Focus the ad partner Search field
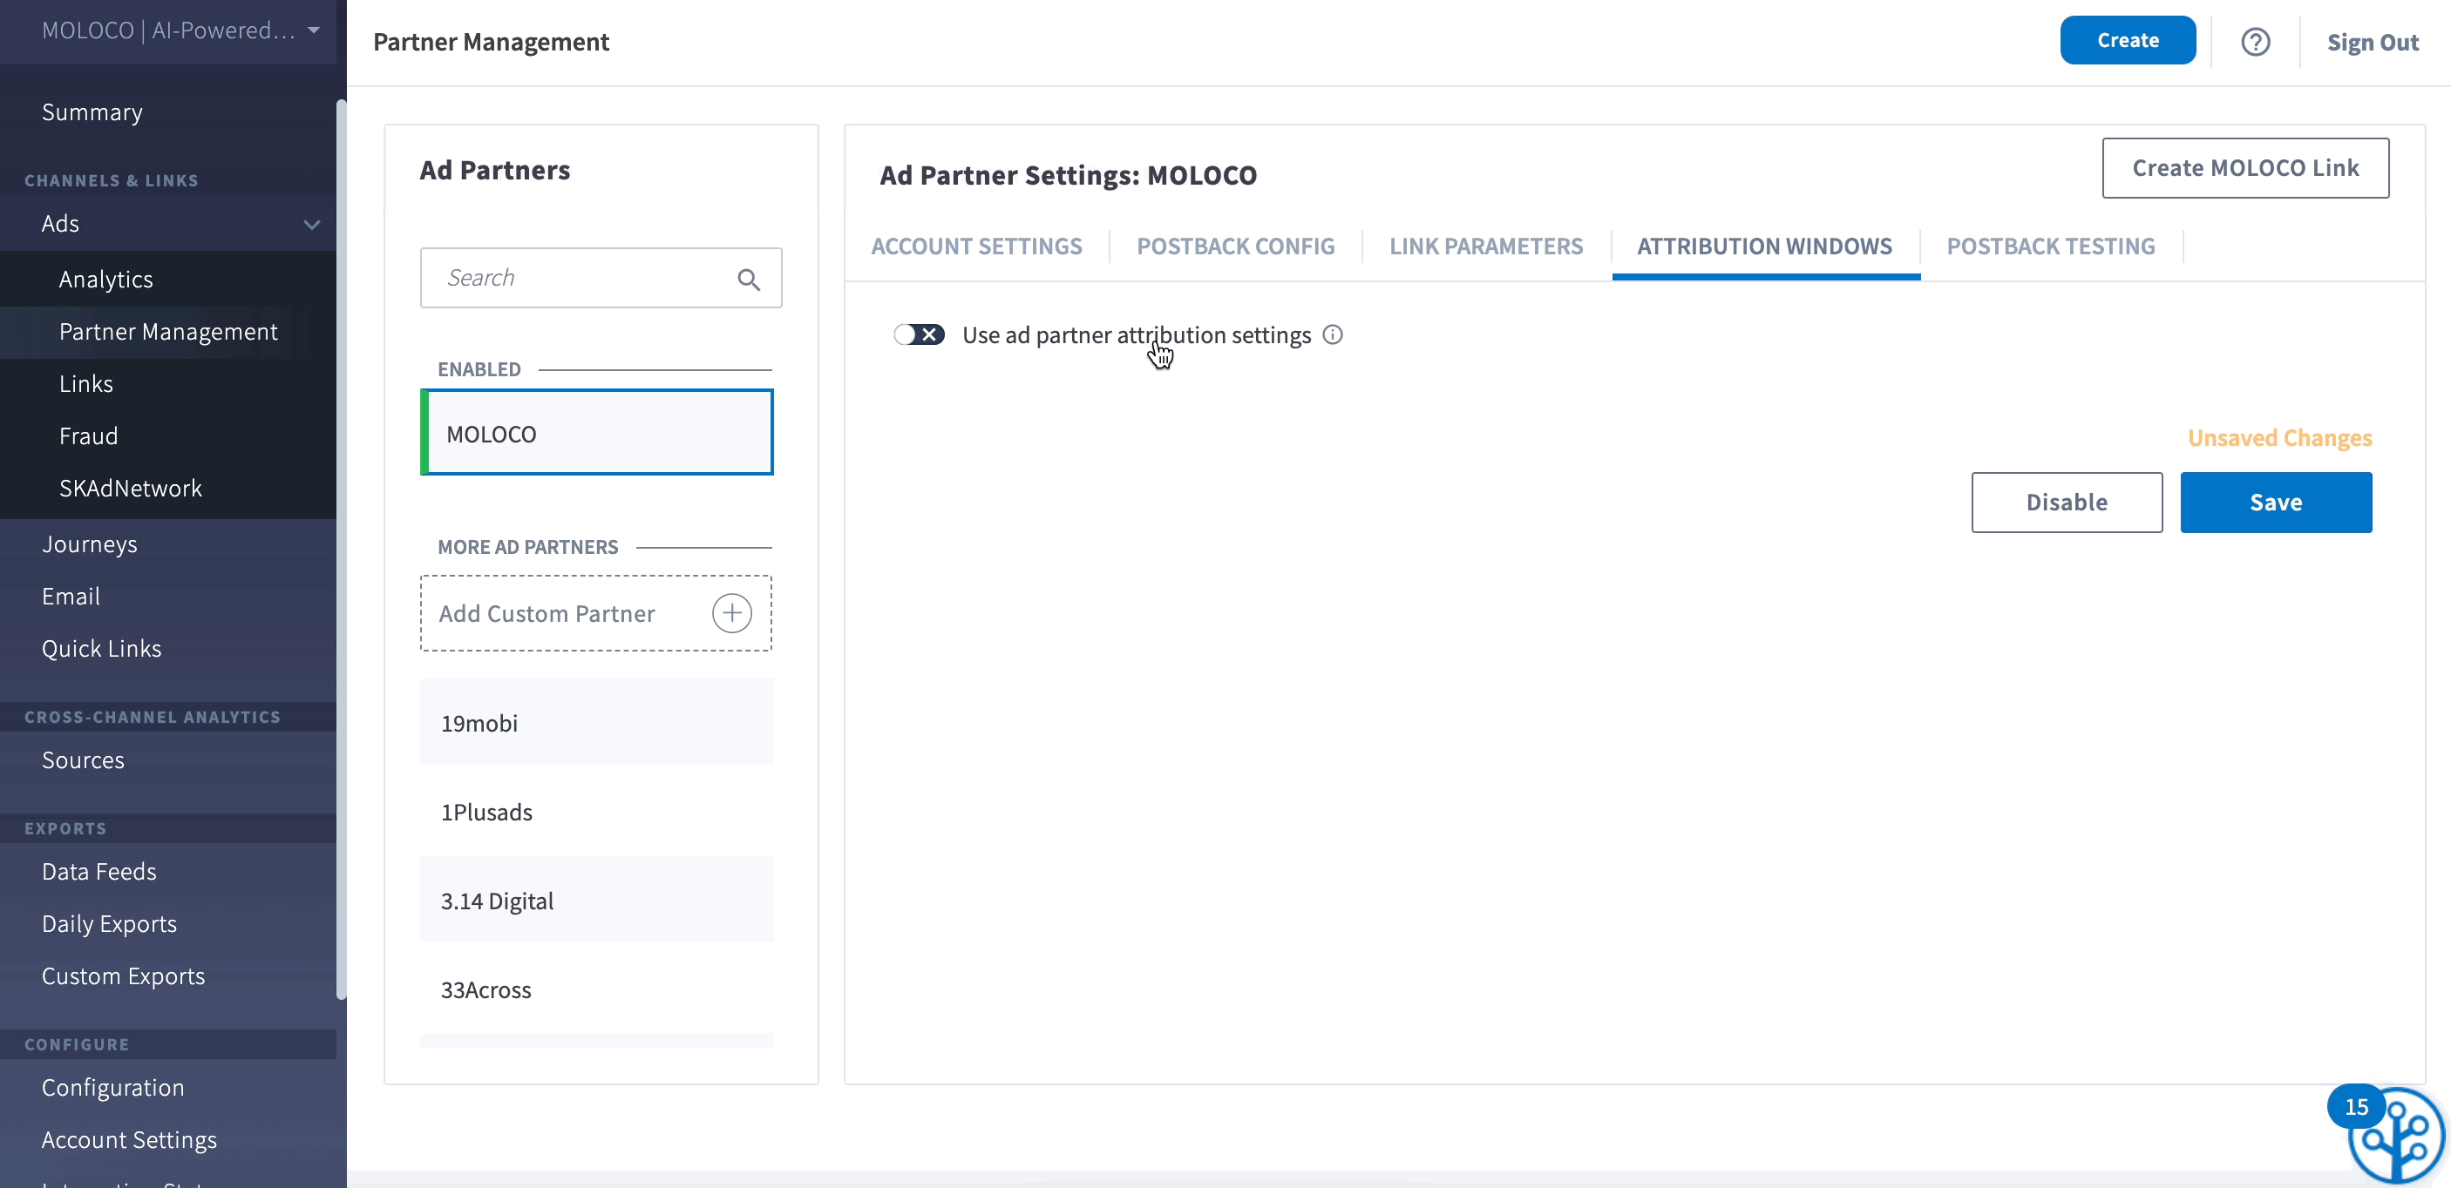This screenshot has height=1188, width=2451. point(601,278)
